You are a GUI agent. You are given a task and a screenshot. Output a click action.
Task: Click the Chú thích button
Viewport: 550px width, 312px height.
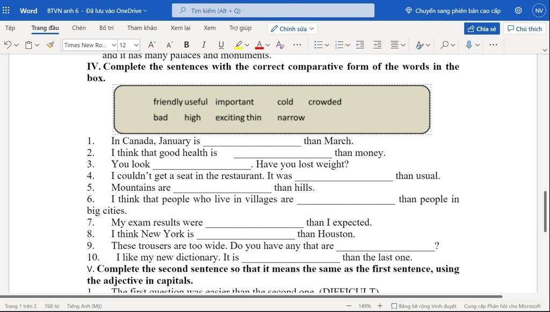point(525,29)
